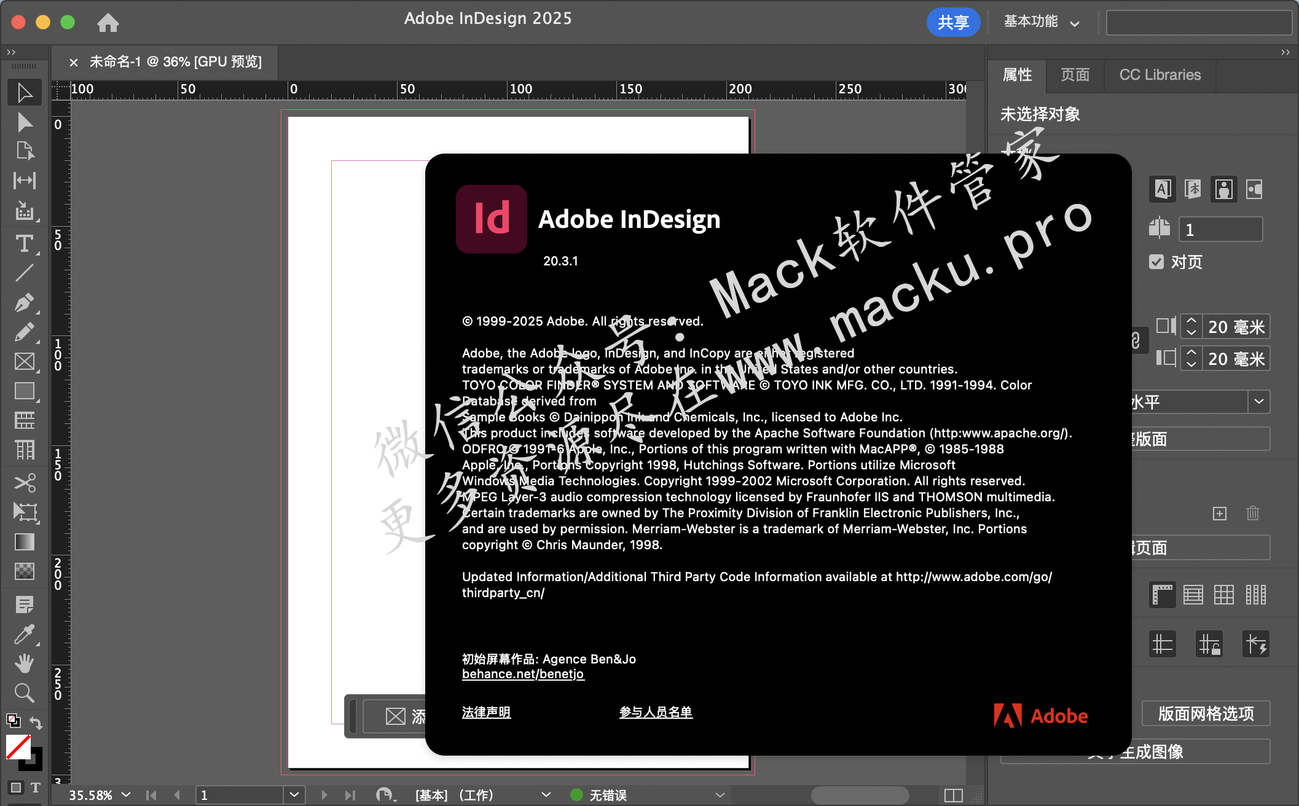Viewport: 1299px width, 806px height.
Task: Select the Rectangle tool
Action: 25,391
